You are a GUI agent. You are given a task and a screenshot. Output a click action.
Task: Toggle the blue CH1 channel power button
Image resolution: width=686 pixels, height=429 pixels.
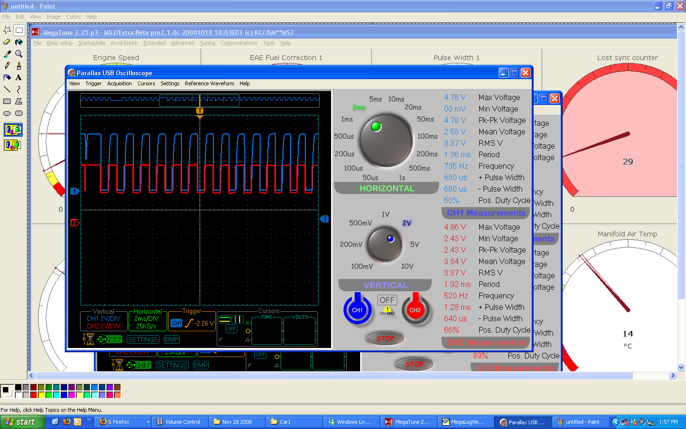click(357, 309)
